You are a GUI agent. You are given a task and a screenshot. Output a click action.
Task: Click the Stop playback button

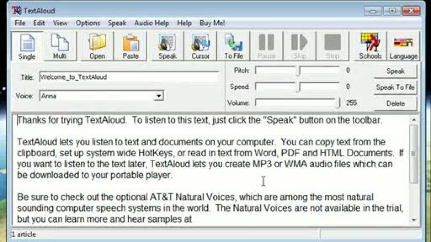coord(332,46)
